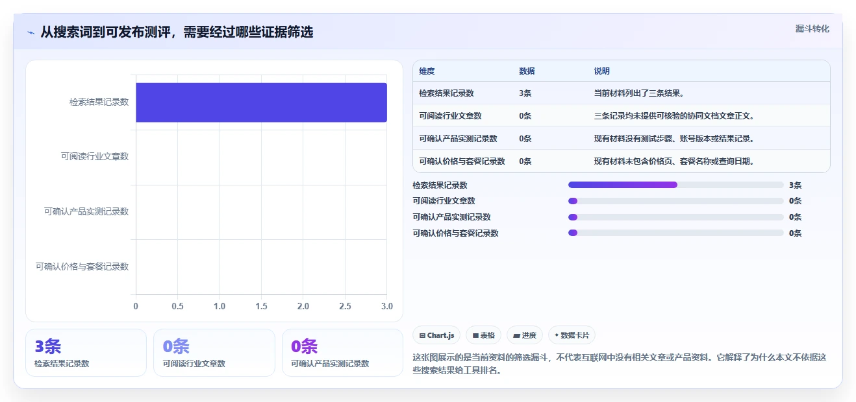Viewport: 856px width, 402px height.
Task: Click the note 现有材料没有测试步骤、账号版本或结果记录
Action: tap(674, 139)
